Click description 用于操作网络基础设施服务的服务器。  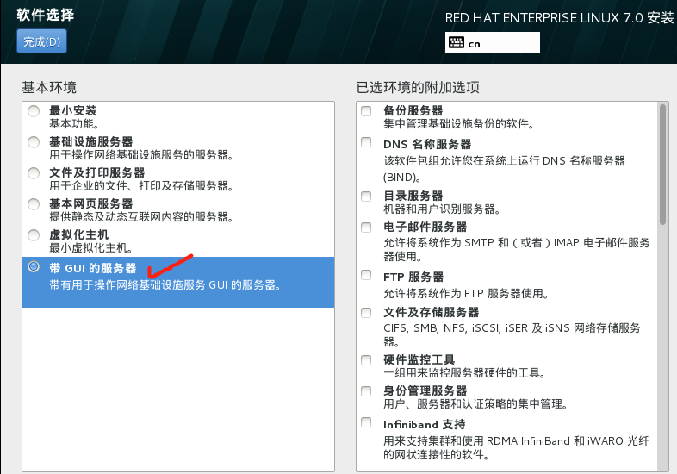click(x=141, y=154)
